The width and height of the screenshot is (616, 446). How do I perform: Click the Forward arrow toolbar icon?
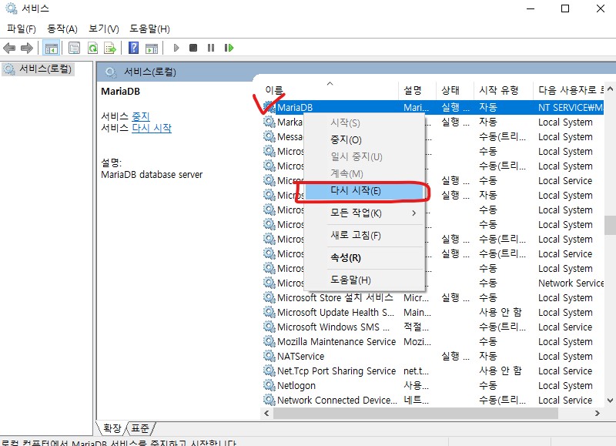click(x=27, y=48)
